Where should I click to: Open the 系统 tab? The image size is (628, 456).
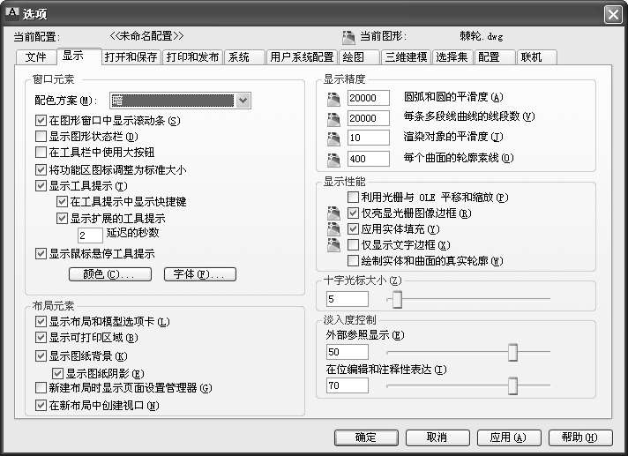244,57
